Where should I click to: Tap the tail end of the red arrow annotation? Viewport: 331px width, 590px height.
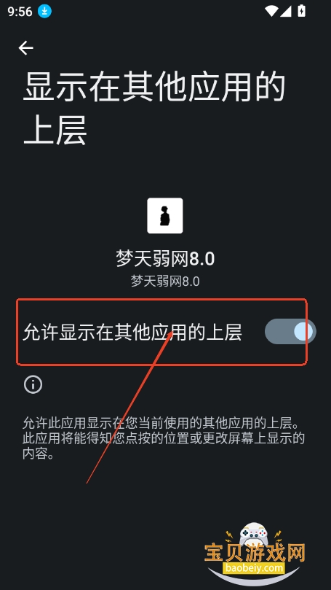coord(87,483)
